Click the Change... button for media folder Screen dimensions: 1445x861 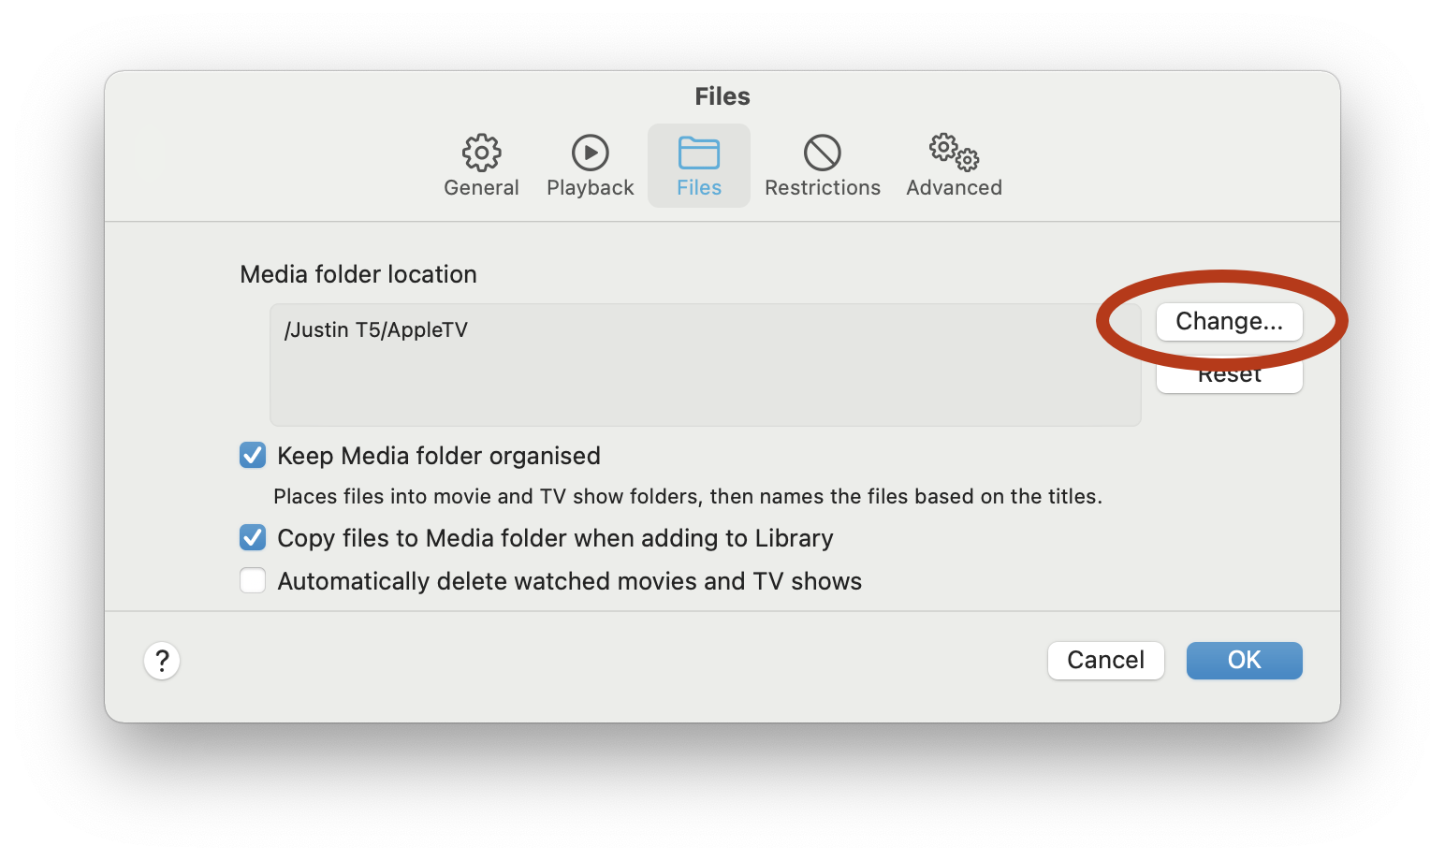click(1229, 322)
